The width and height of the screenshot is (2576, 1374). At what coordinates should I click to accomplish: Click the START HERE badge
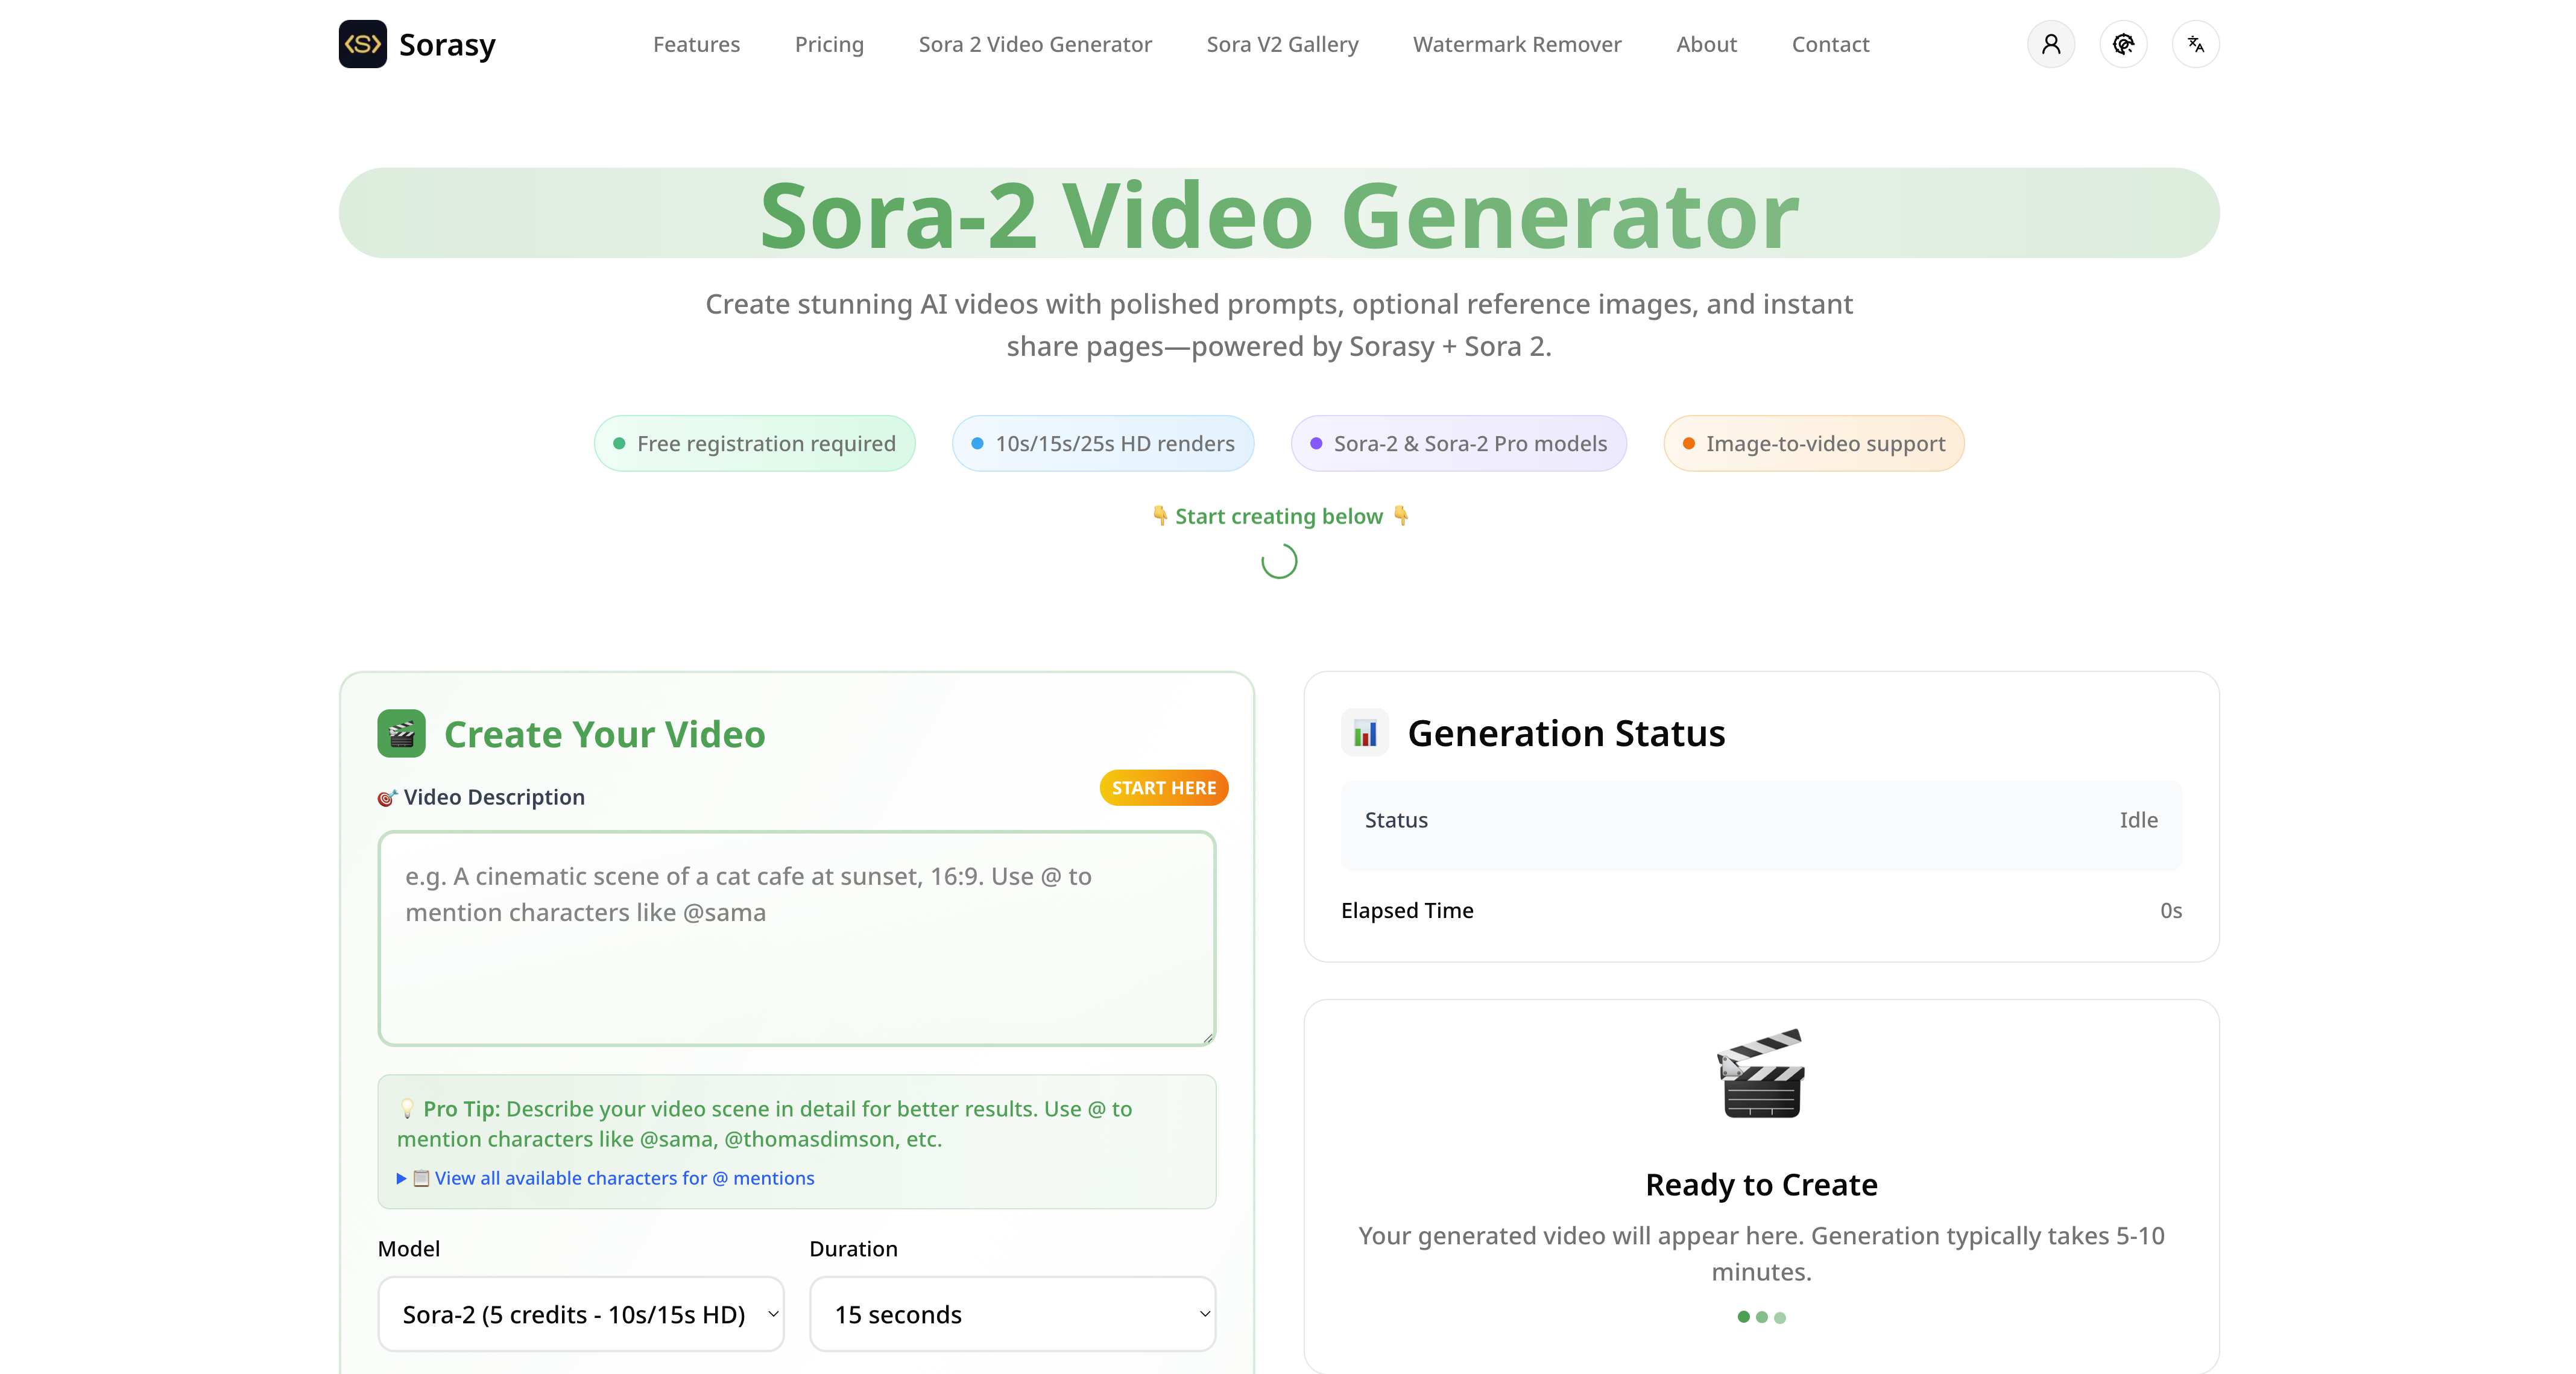tap(1163, 788)
